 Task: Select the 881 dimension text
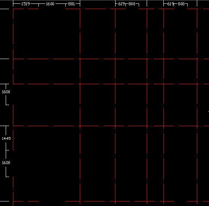pyautogui.click(x=71, y=4)
